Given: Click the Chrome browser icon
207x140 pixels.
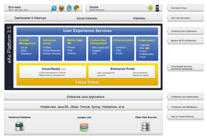Looking at the screenshot, I should tap(77, 8).
